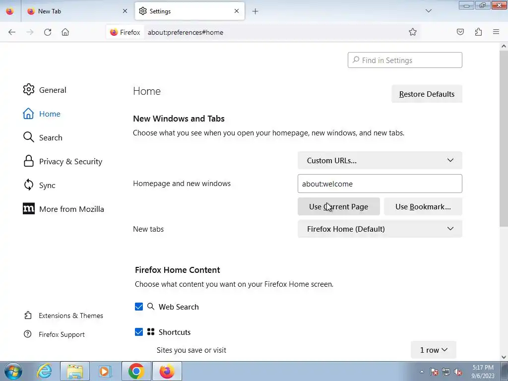Viewport: 508px width, 381px height.
Task: Launch Internet Explorer from taskbar
Action: point(44,371)
